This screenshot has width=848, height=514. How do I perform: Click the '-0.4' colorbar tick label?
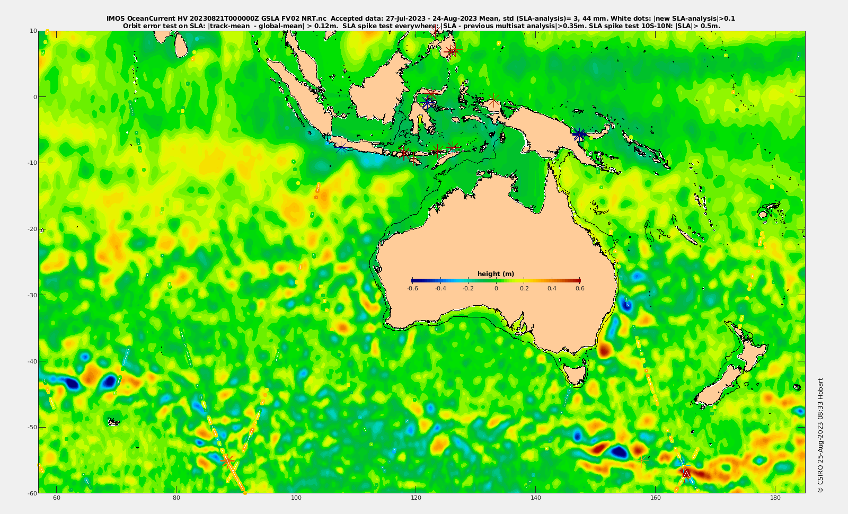(x=440, y=288)
